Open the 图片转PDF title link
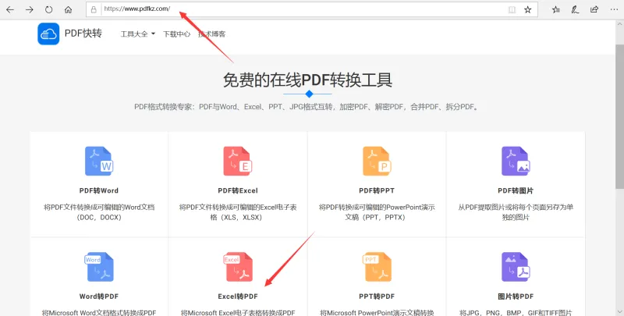The image size is (624, 316). point(516,296)
